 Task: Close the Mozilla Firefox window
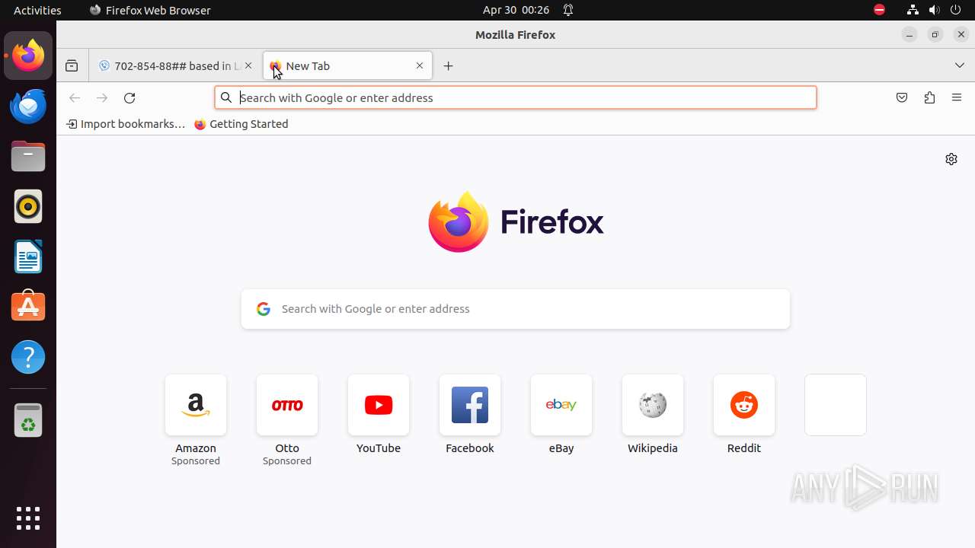961,34
